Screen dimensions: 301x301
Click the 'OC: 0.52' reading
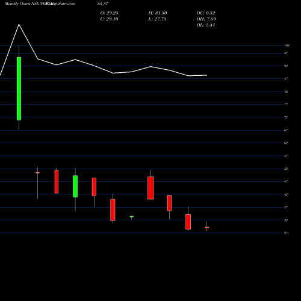(206, 13)
